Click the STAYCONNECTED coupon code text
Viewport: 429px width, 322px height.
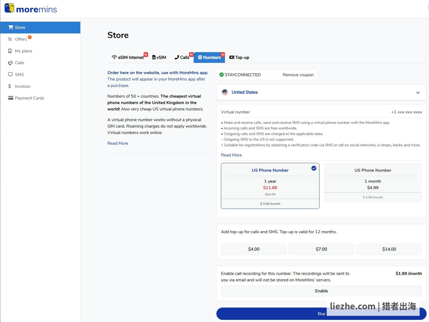(243, 75)
